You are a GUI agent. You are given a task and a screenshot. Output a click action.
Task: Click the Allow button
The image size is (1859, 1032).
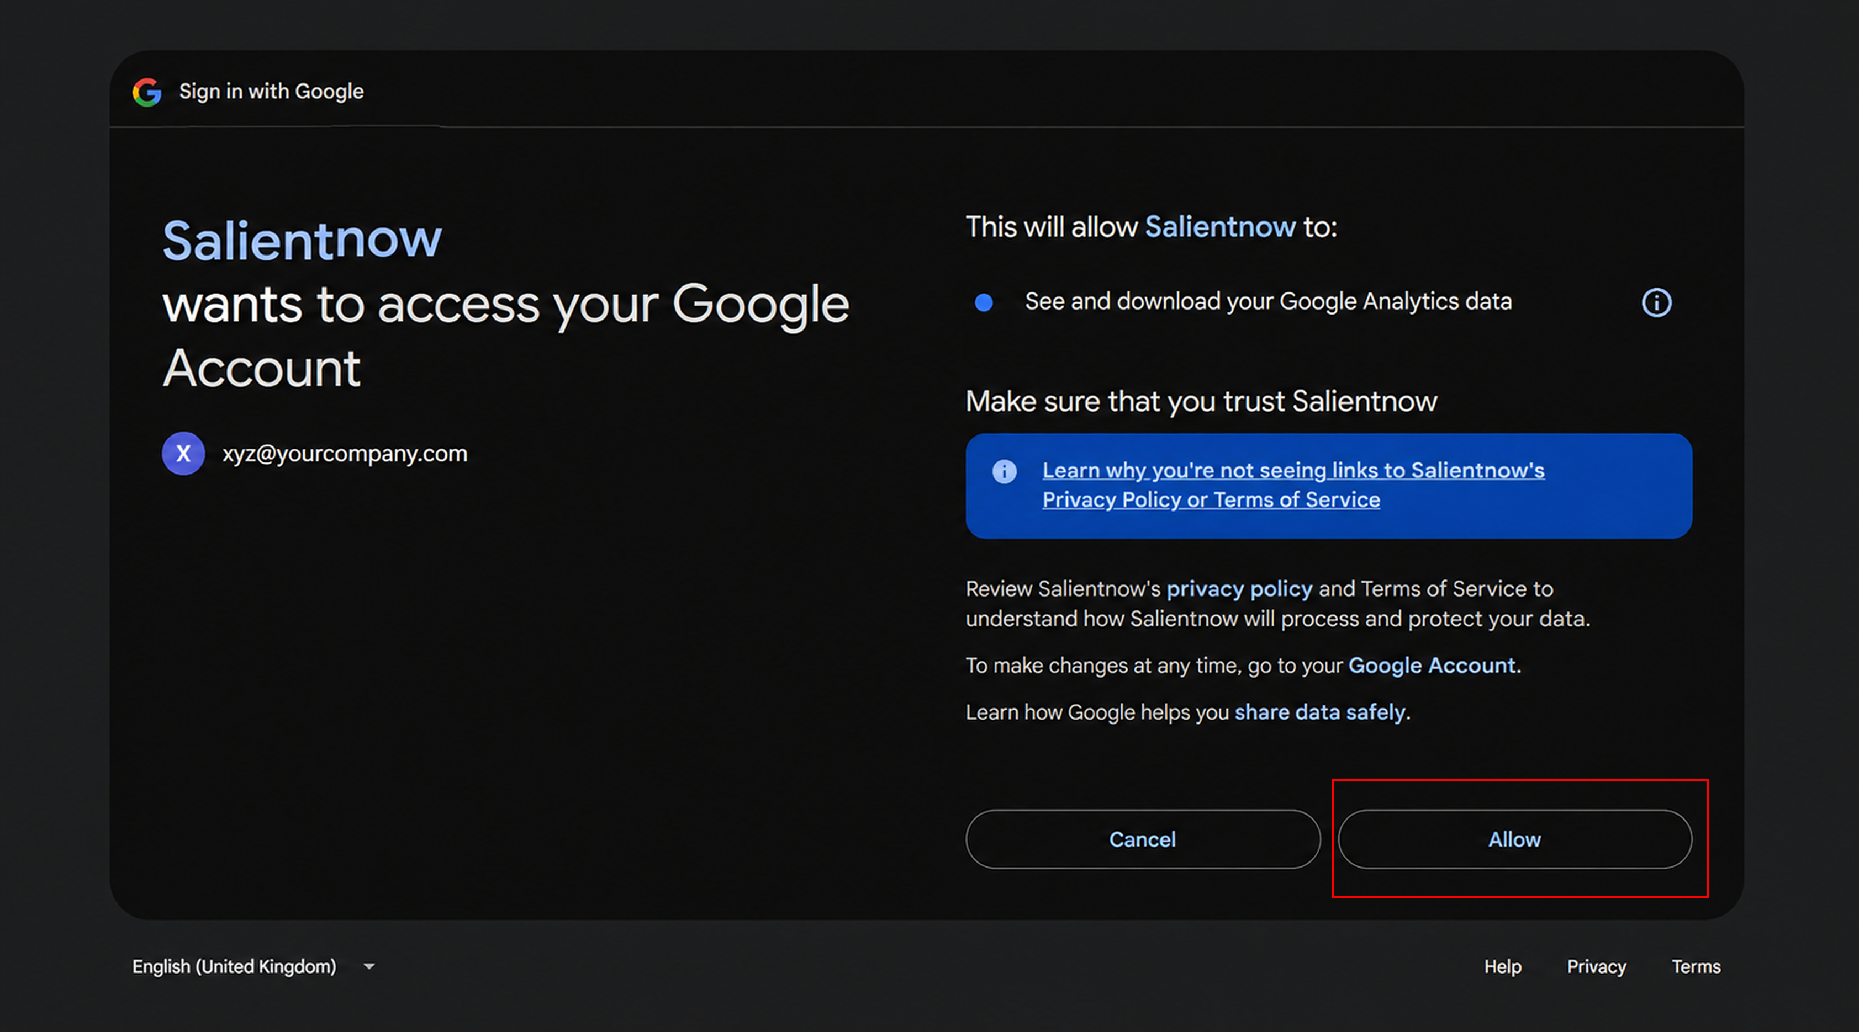point(1514,839)
